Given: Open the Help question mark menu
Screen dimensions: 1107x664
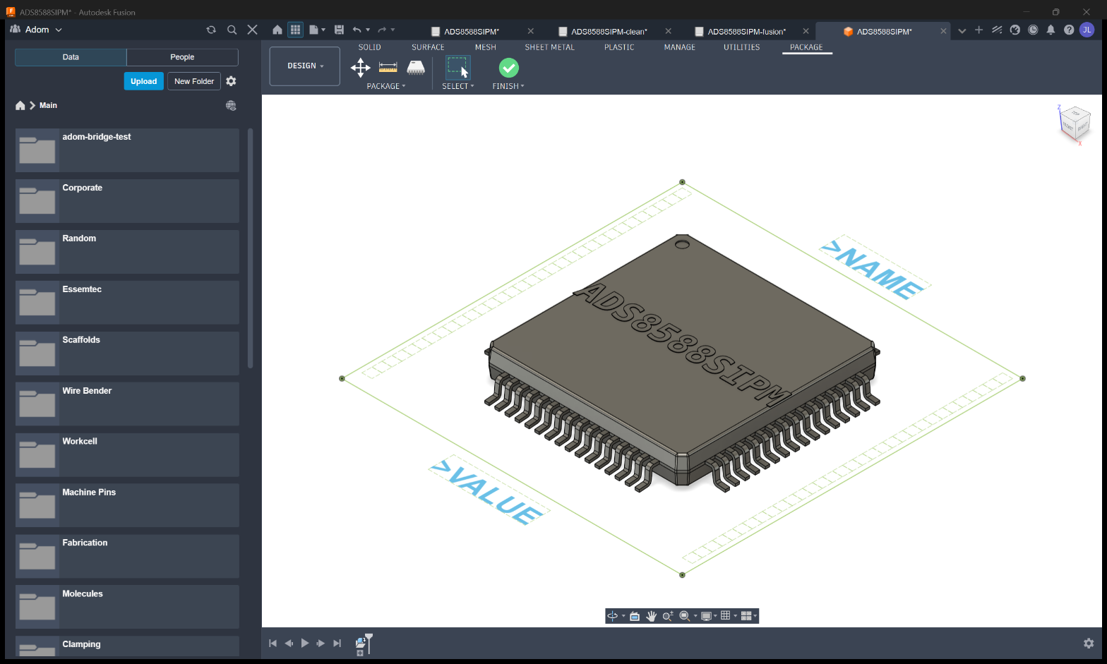Looking at the screenshot, I should point(1069,30).
